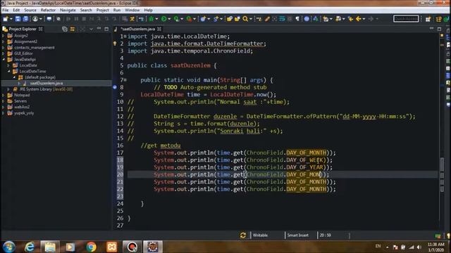Open the Help menu
Viewport: 451px width, 253px height.
pos(148,10)
